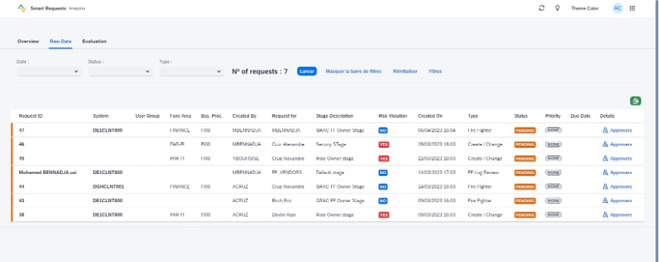Click 28/03/2023 18:03 created on cell
The image size is (659, 262).
pos(437,144)
